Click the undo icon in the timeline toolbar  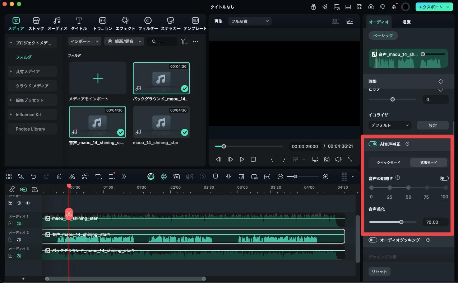[x=33, y=176]
